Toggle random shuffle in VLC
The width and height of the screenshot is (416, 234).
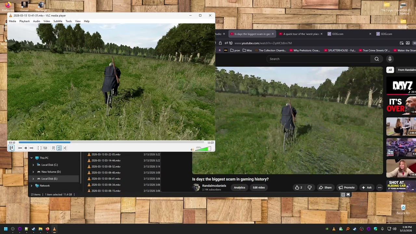[65, 148]
